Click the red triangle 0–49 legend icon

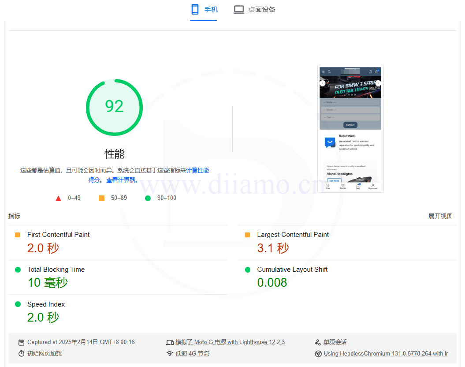pyautogui.click(x=58, y=198)
